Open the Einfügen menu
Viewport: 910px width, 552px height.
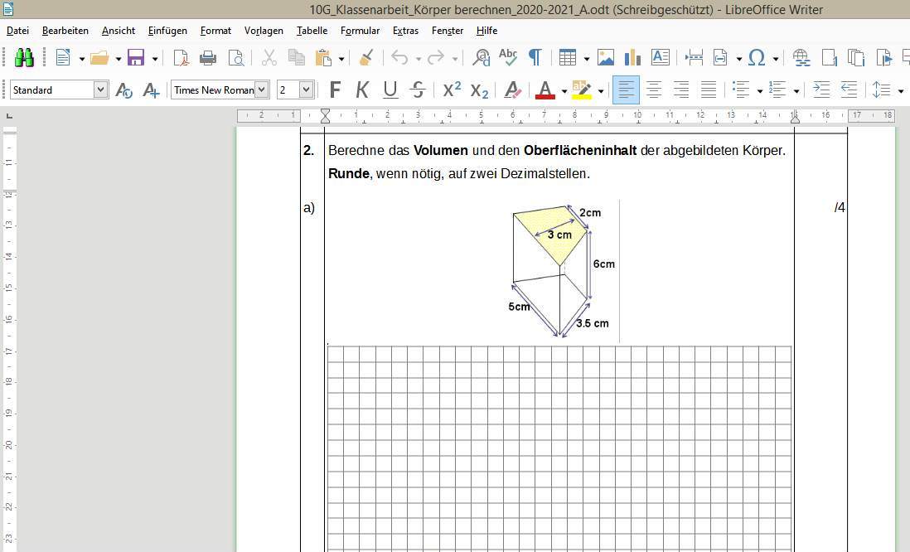pos(167,31)
